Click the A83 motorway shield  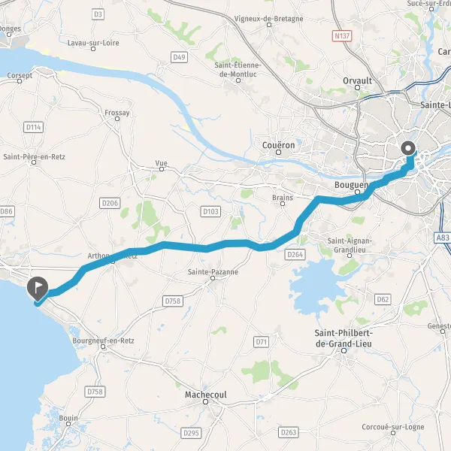[443, 238]
